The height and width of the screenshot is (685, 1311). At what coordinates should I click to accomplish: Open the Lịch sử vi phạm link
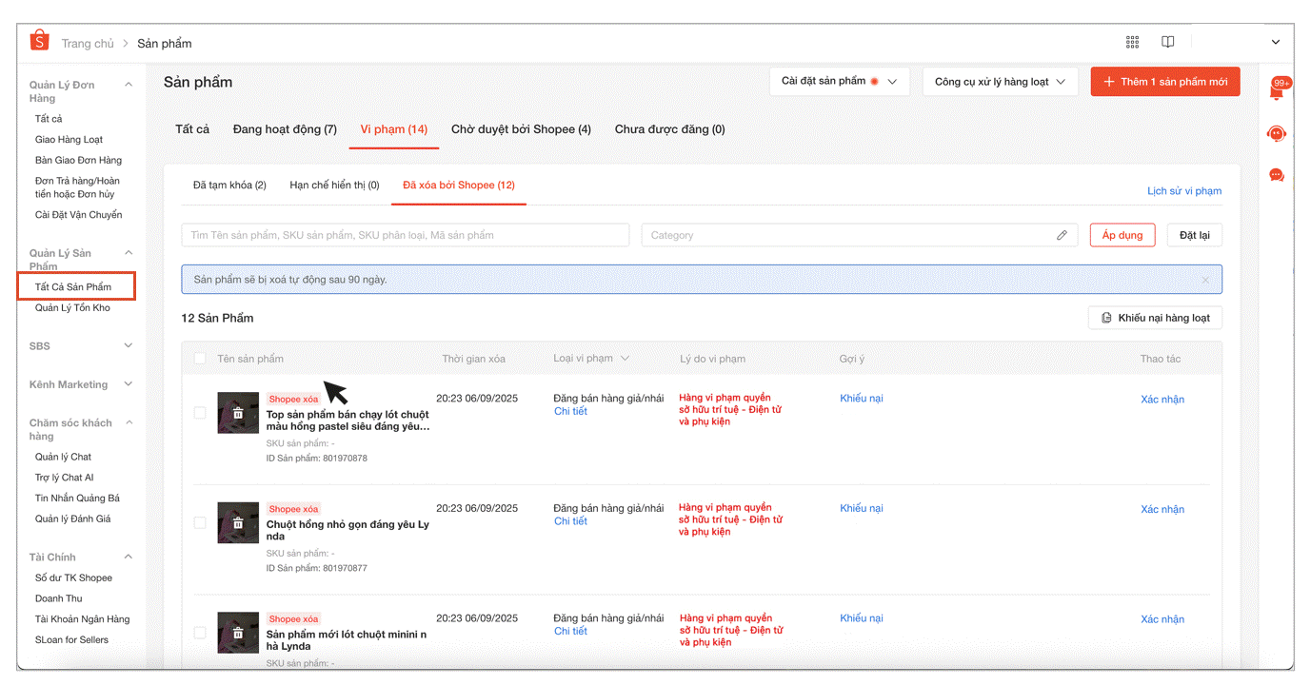tap(1183, 191)
